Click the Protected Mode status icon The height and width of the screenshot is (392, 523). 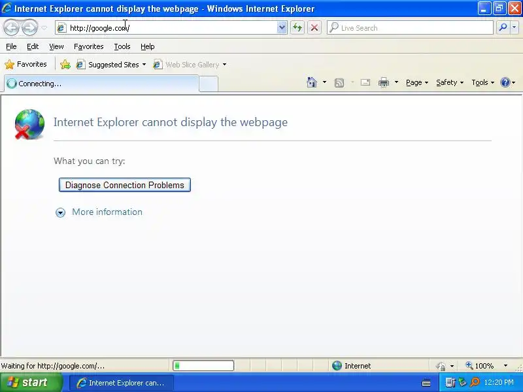tap(441, 366)
